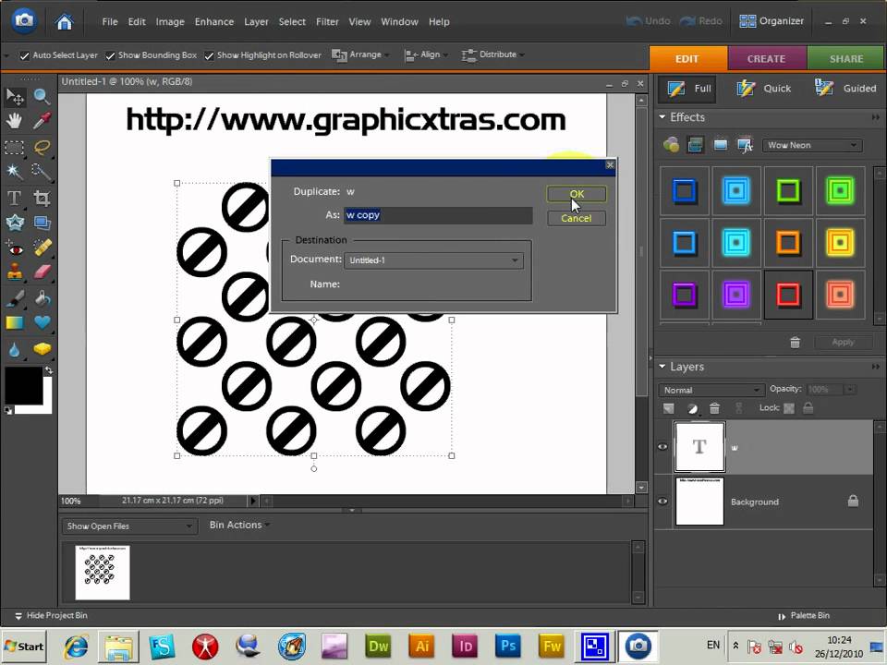This screenshot has width=887, height=665.
Task: Select the Clone Stamp tool
Action: pos(15,272)
